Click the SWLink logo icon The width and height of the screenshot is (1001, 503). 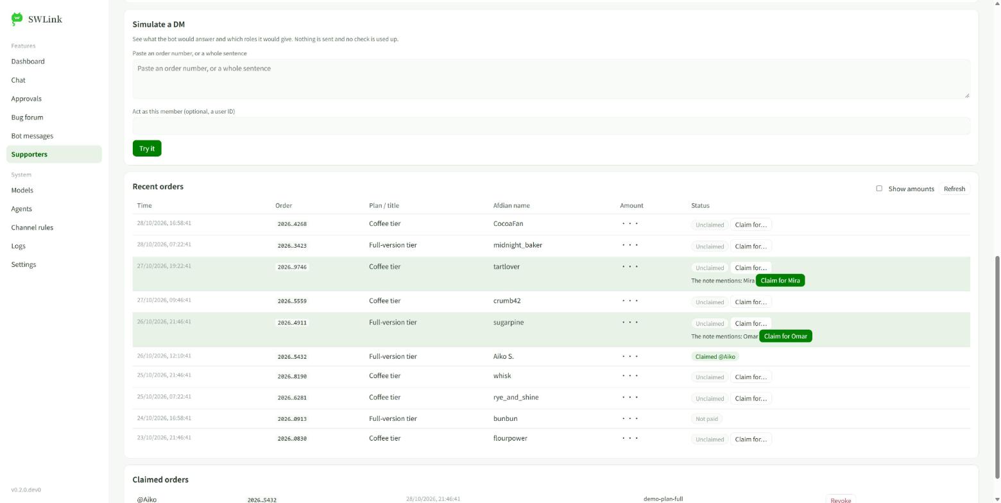(17, 19)
